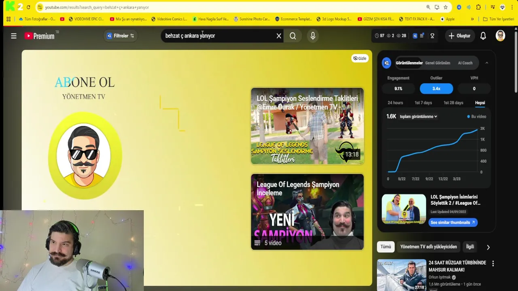
Task: Select the İlgili chip
Action: point(470,247)
